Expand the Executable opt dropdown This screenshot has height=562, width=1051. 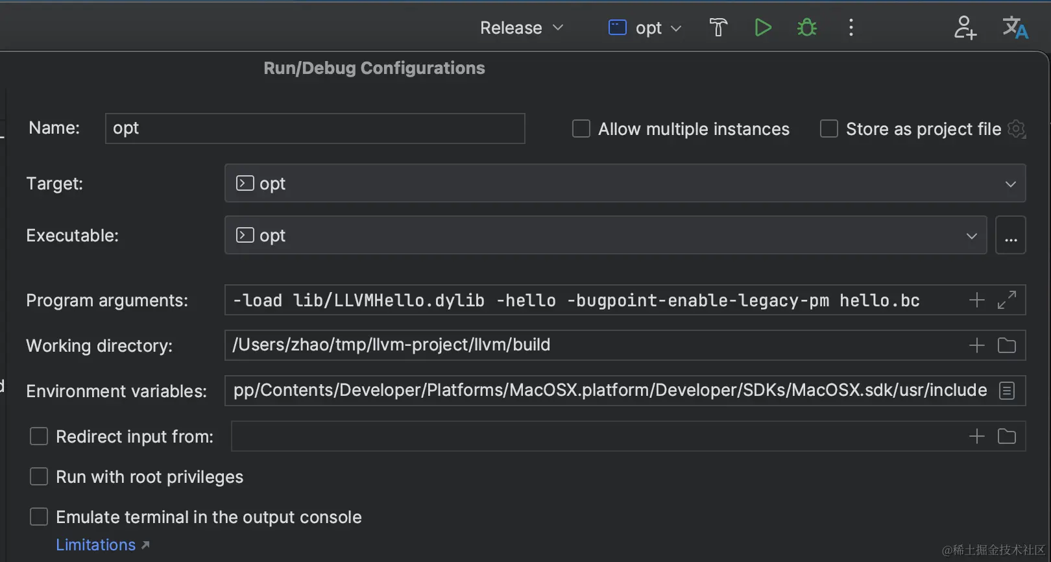click(605, 235)
